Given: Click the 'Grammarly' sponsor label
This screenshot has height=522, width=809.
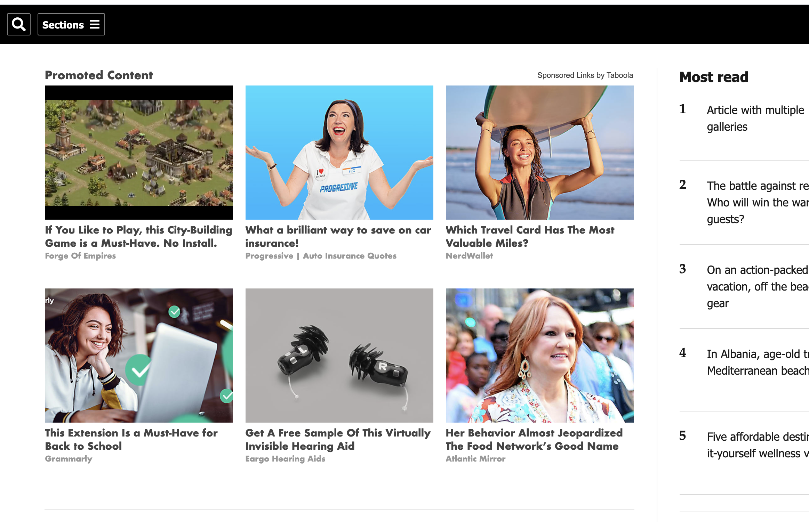Looking at the screenshot, I should coord(69,459).
